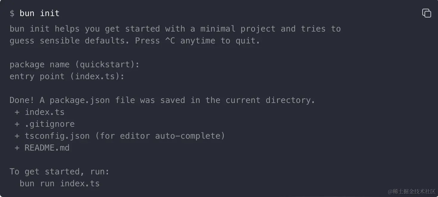The width and height of the screenshot is (438, 197).
Task: Click the 'package name (quickstart):' line
Action: 74,65
